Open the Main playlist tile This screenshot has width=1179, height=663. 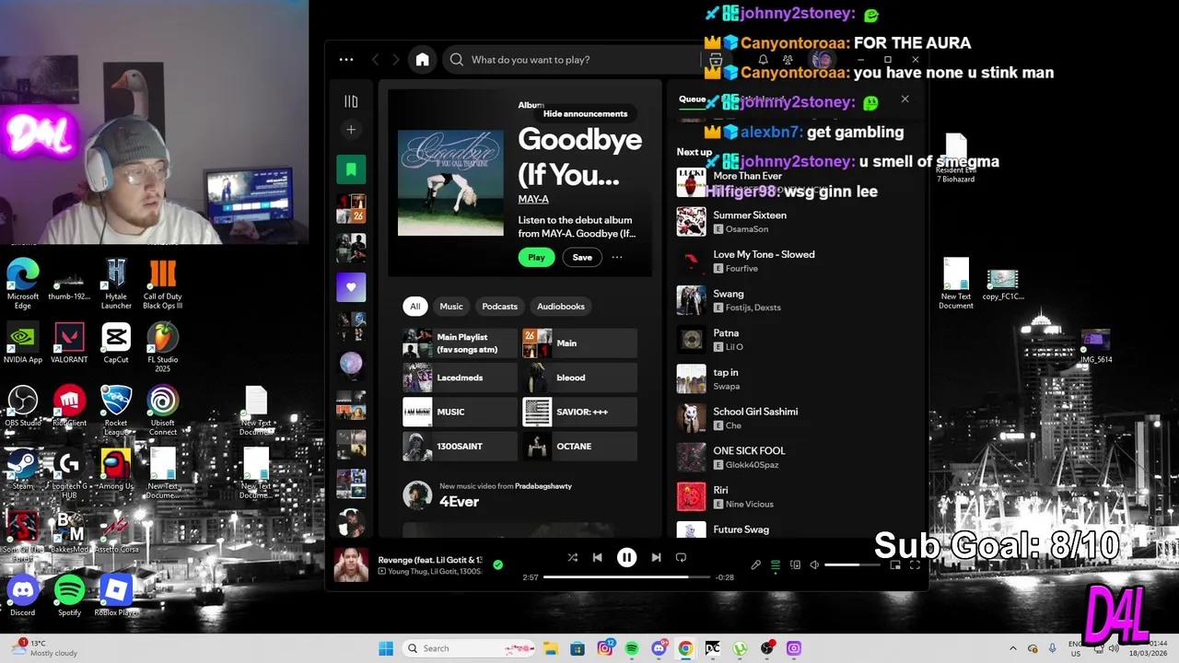(x=579, y=343)
